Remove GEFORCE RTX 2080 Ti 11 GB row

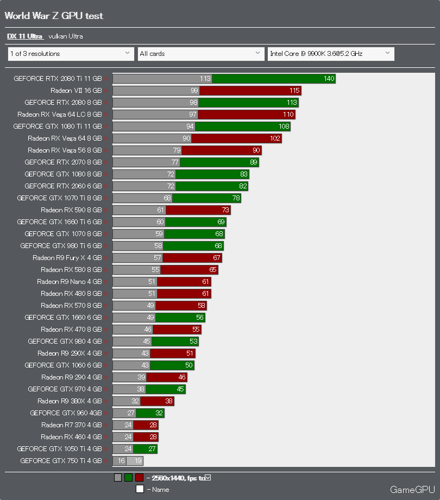point(106,79)
